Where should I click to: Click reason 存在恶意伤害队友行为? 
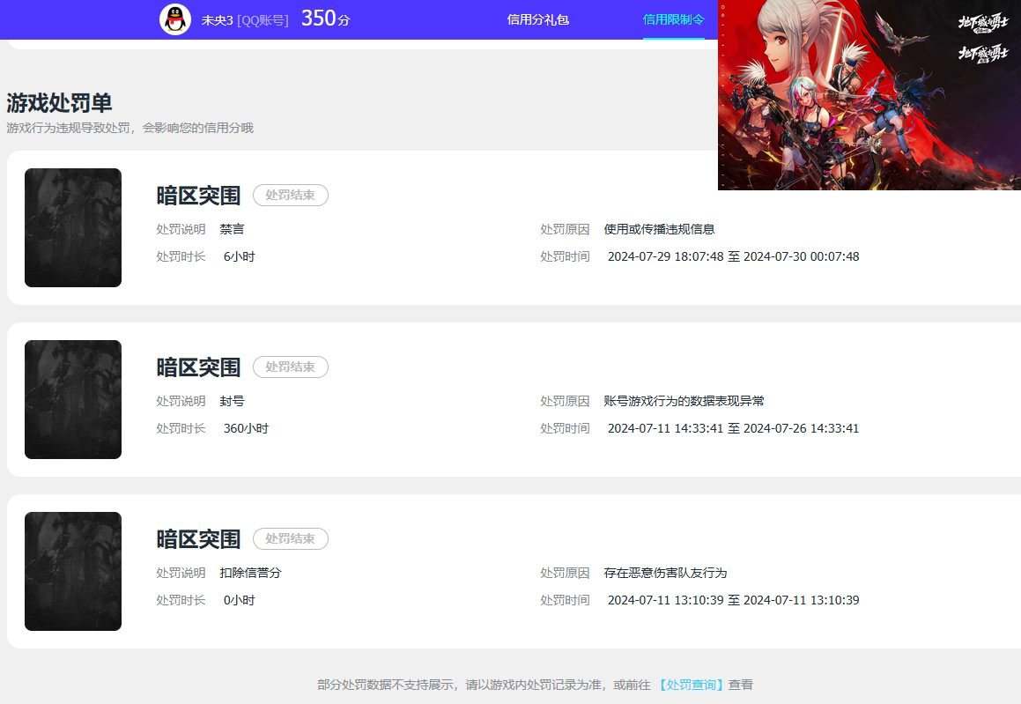(665, 573)
